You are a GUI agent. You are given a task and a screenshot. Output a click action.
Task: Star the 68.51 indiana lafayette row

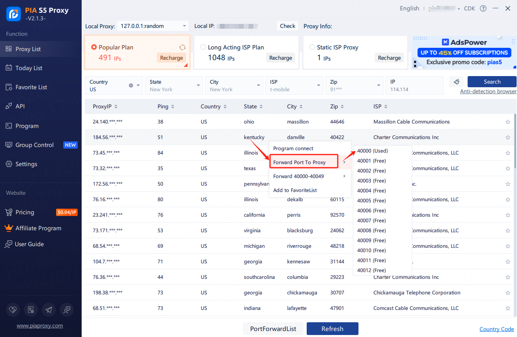(x=508, y=308)
